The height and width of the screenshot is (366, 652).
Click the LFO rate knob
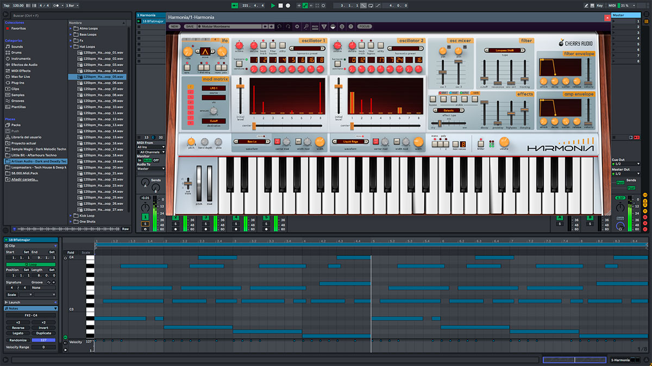coord(188,51)
